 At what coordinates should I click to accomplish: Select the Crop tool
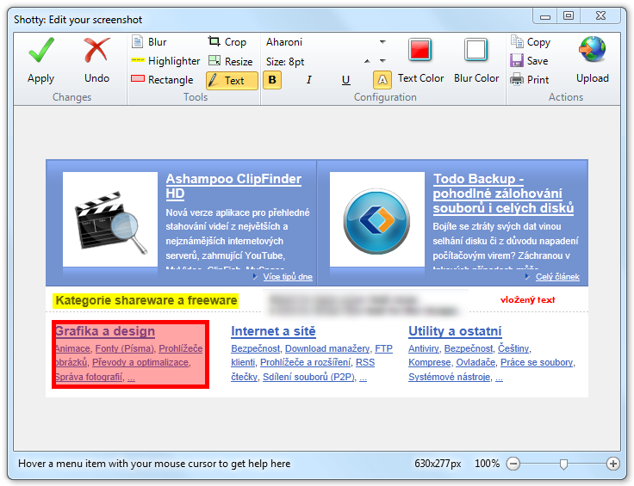click(x=227, y=42)
